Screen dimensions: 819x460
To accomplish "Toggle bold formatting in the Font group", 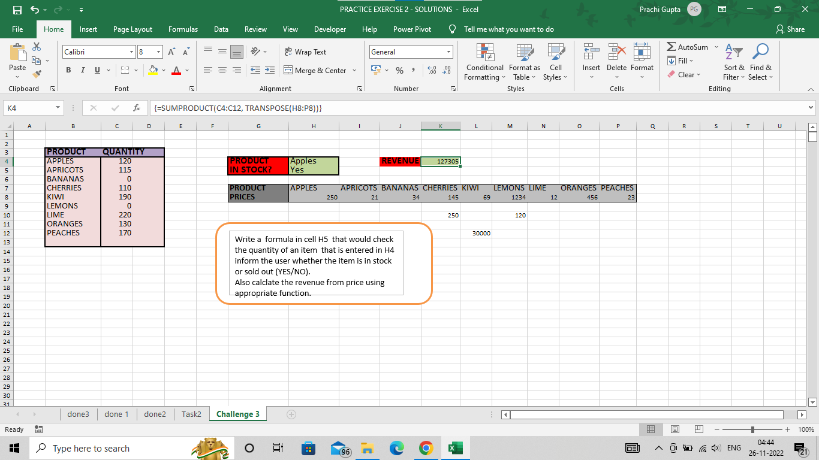I will click(x=68, y=70).
